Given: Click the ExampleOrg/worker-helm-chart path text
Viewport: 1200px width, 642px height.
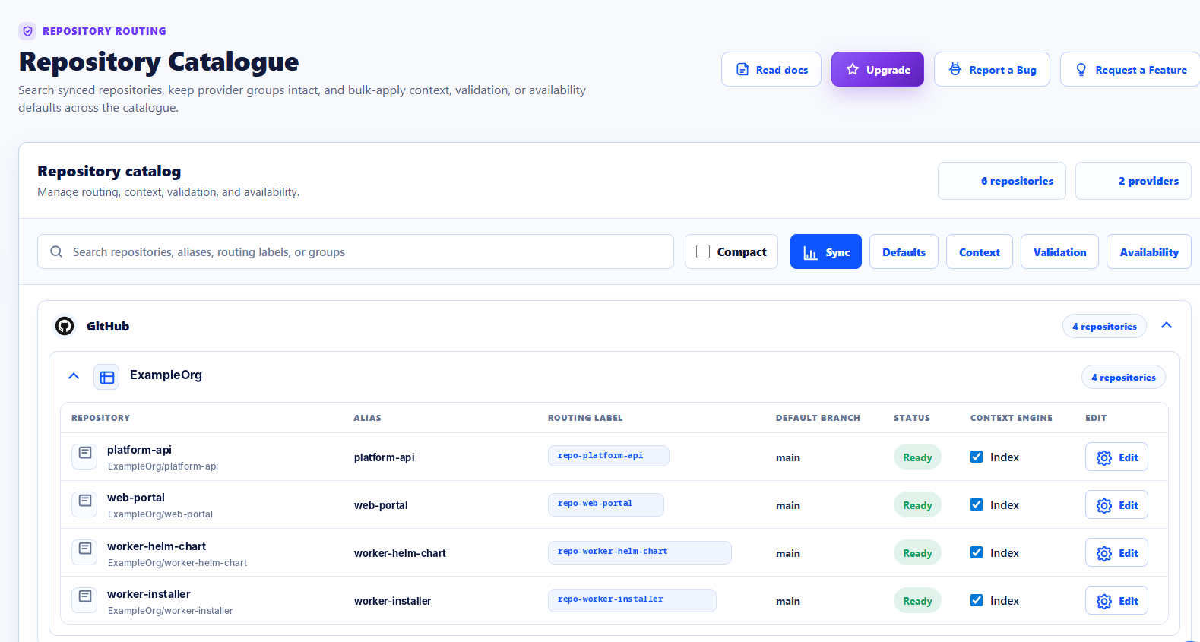Looking at the screenshot, I should [177, 563].
